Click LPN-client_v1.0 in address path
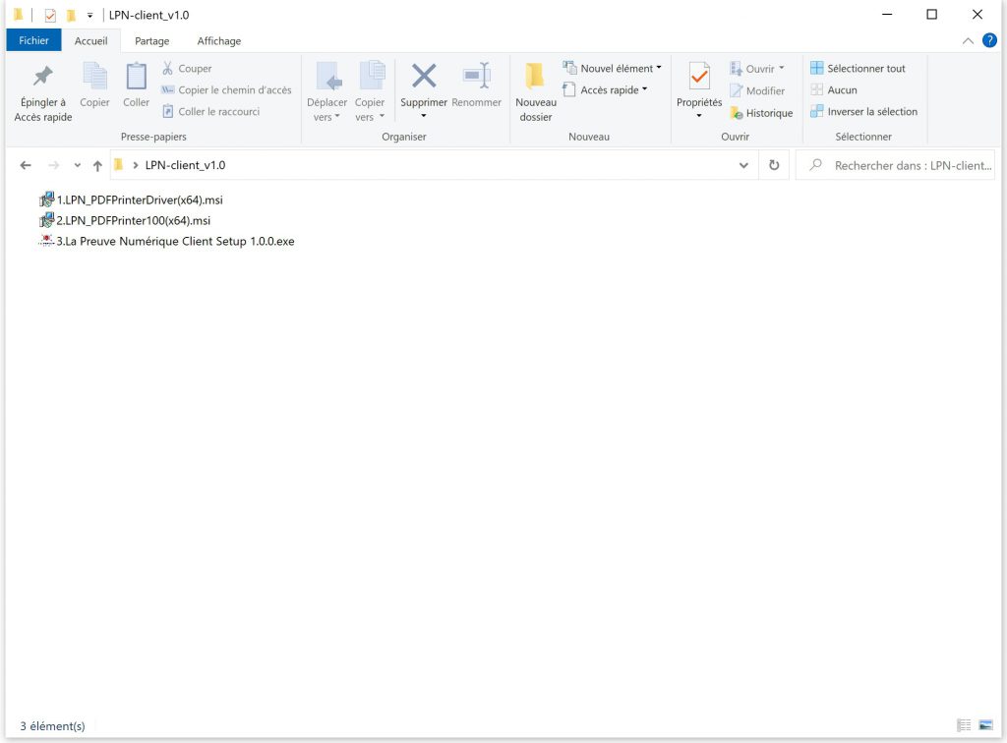 point(185,165)
